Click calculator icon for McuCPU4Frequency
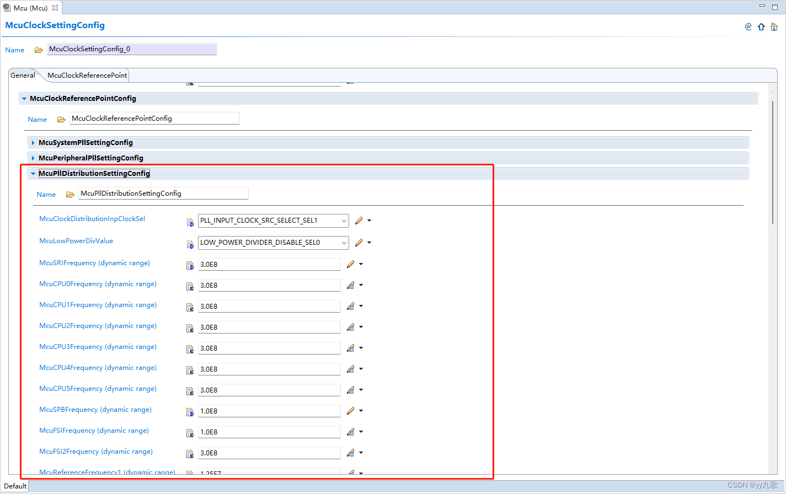786x494 pixels. point(350,369)
